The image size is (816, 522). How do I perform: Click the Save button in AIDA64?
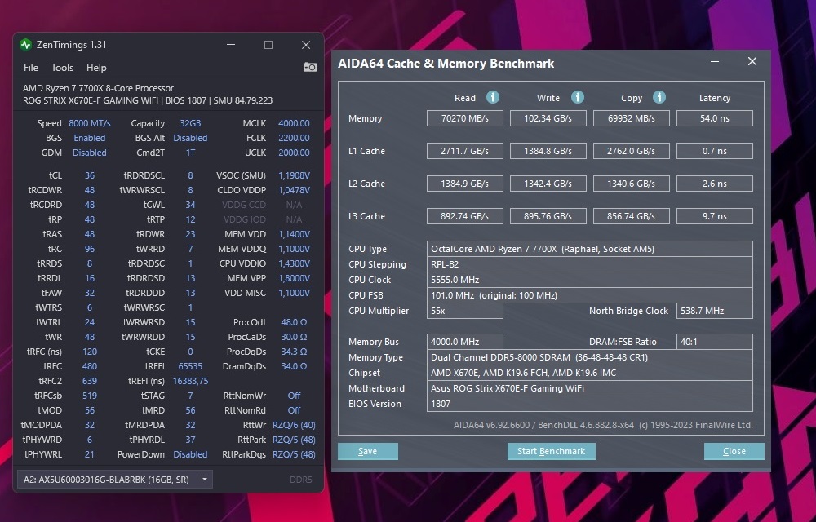coord(367,451)
